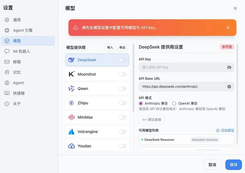Enable the Youdao provider toggle
The height and width of the screenshot is (173, 245).
click(x=122, y=146)
